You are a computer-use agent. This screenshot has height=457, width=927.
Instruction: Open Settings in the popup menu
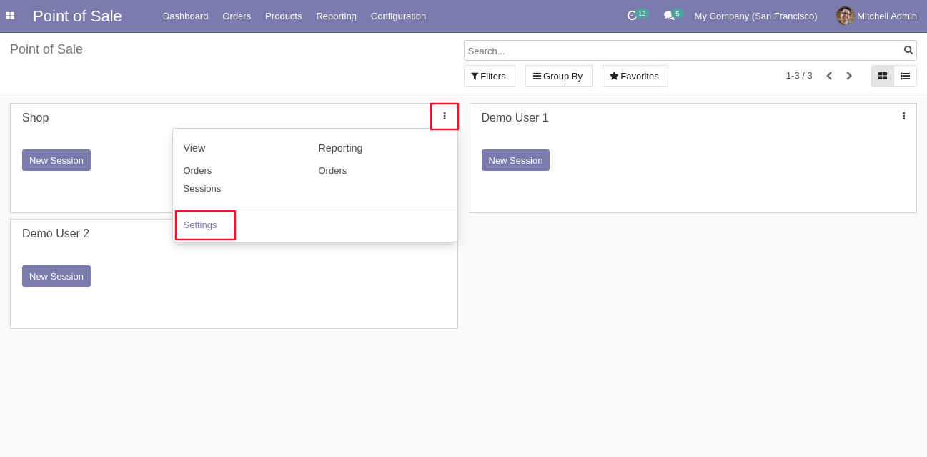click(x=200, y=225)
